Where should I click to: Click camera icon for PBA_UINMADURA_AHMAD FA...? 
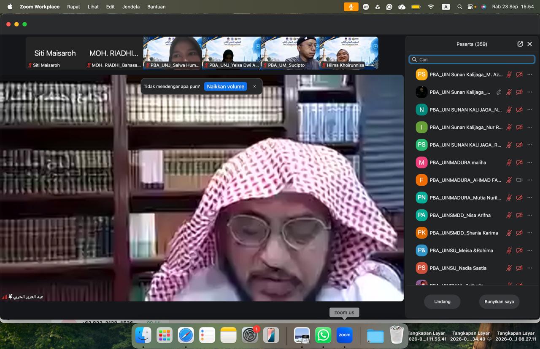pos(519,180)
